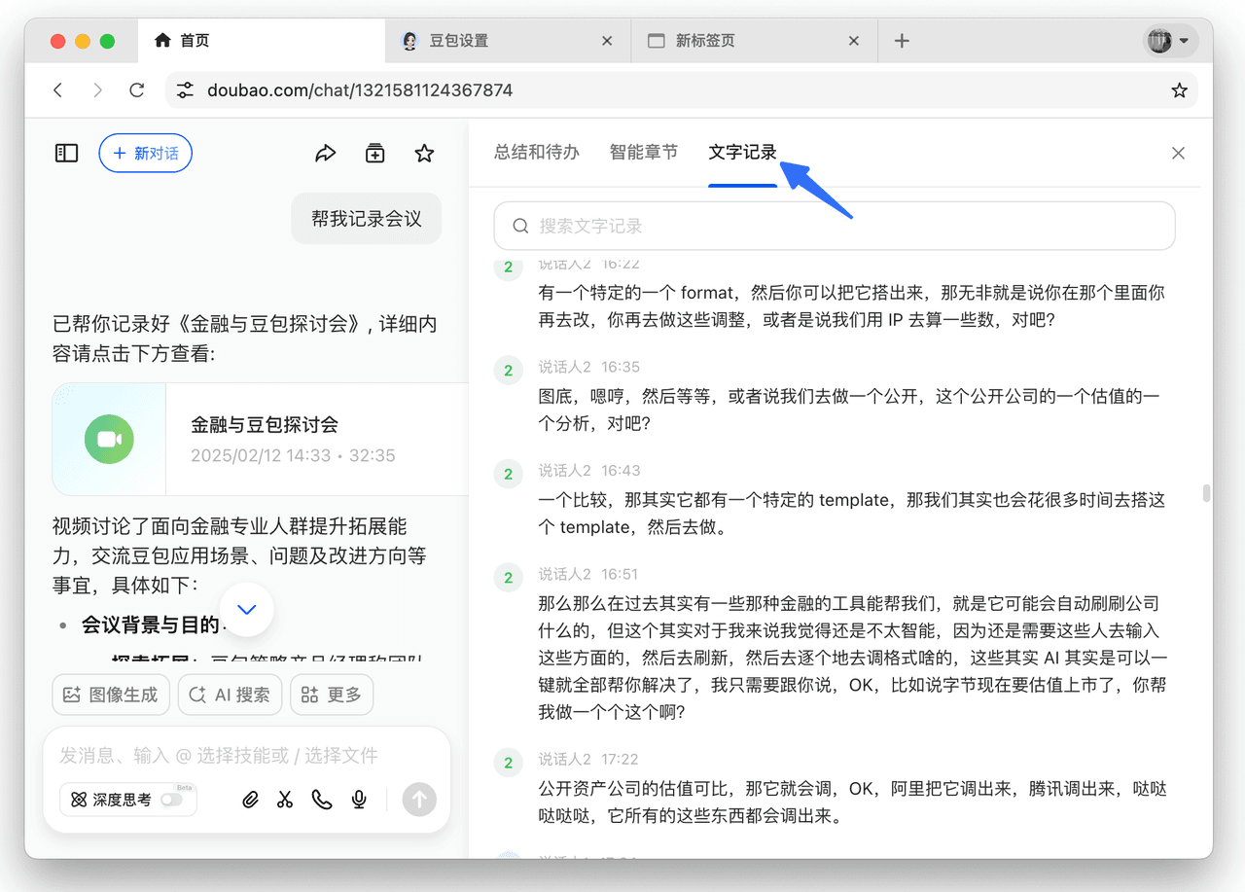Switch to the 智能章节 tab
The height and width of the screenshot is (892, 1245).
(x=644, y=153)
